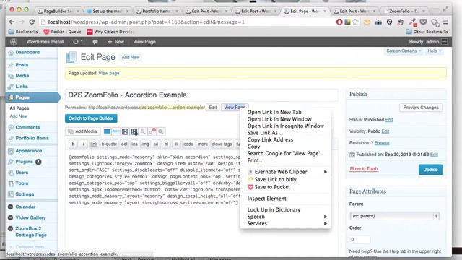Click Preview Changes button

point(421,108)
